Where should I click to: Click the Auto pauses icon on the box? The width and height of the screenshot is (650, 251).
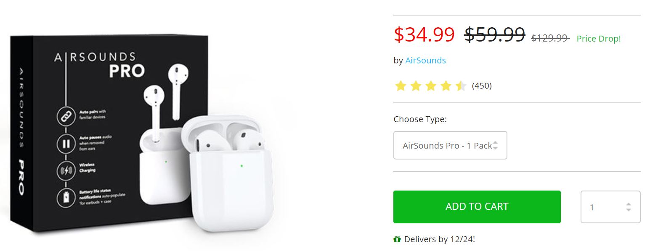click(x=66, y=144)
